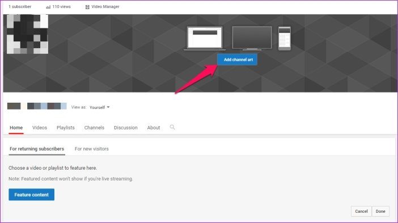
Task: Click the live streaming note text
Action: 70,179
